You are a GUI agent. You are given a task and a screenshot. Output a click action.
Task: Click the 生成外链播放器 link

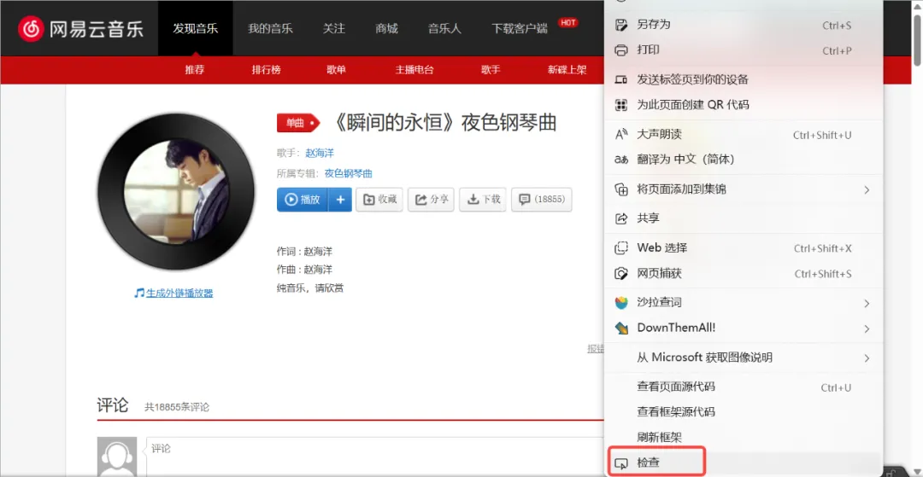pos(179,294)
